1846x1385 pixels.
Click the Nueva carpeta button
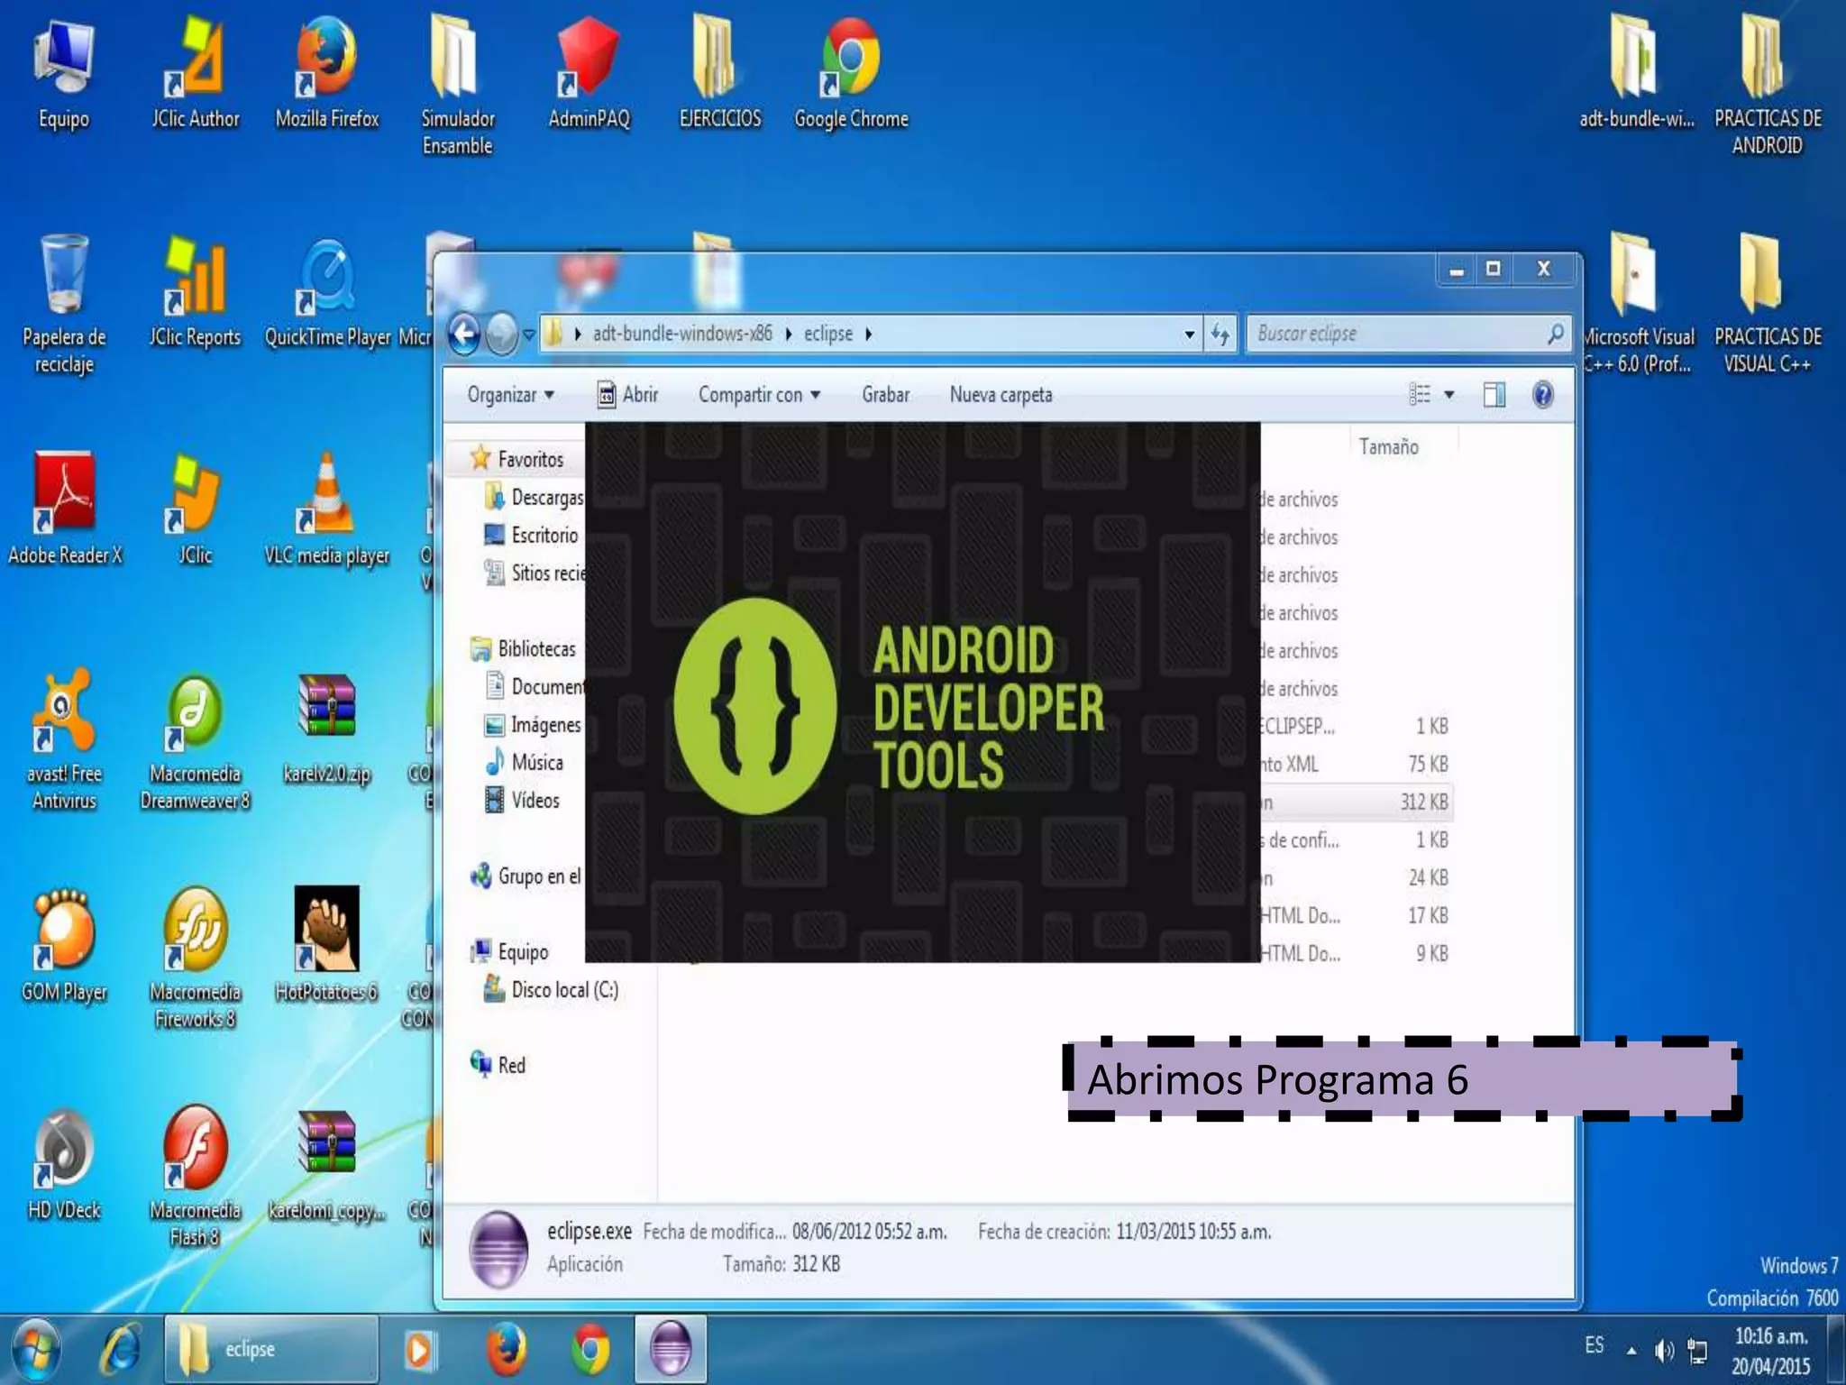click(1001, 395)
